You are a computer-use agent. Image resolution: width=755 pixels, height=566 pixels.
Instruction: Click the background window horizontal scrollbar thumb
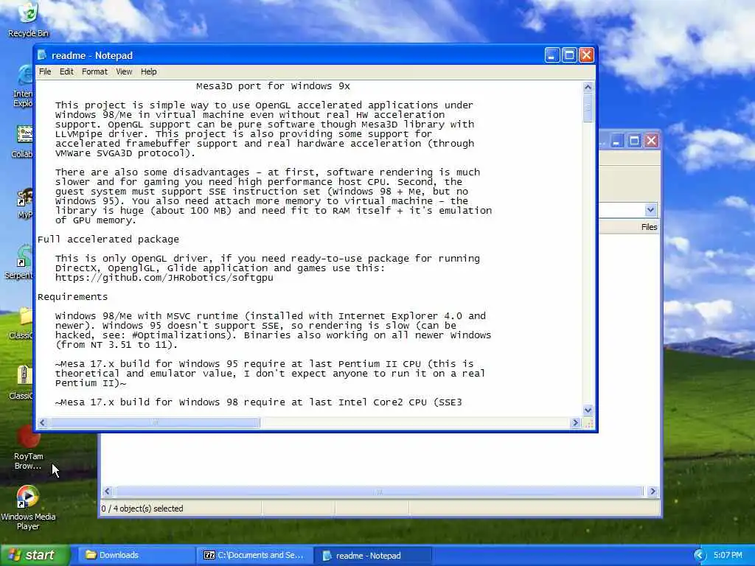coord(379,492)
